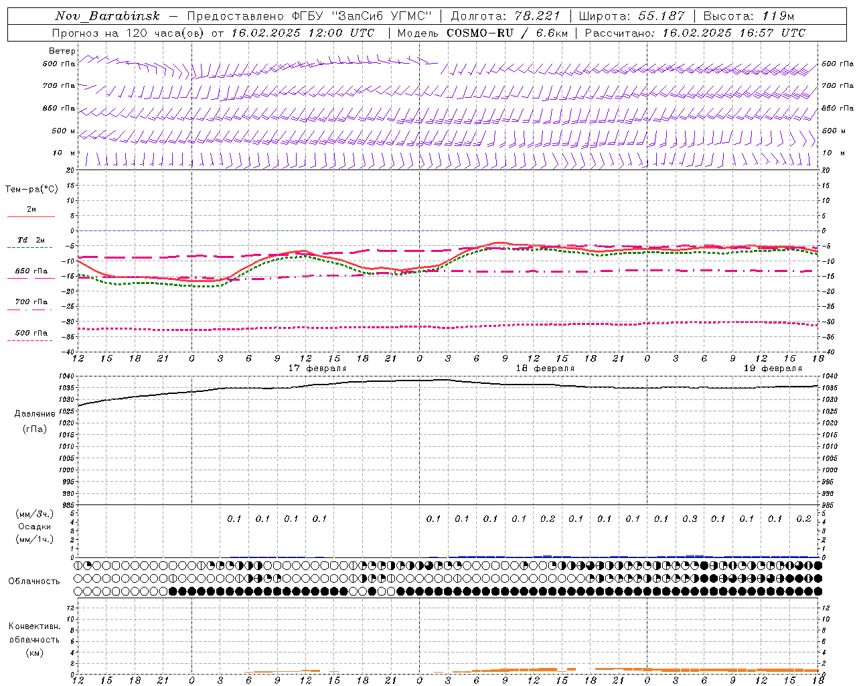The width and height of the screenshot is (857, 686).
Task: Click the 'Давление' pressure panel label
Action: pos(35,414)
